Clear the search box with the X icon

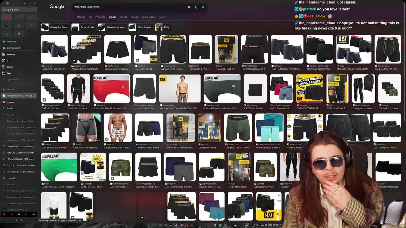click(189, 7)
